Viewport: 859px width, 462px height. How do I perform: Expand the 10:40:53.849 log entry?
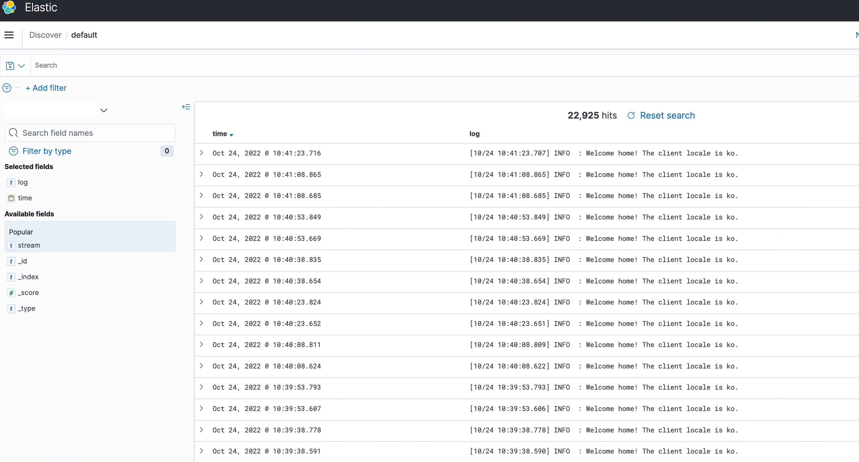coord(201,217)
